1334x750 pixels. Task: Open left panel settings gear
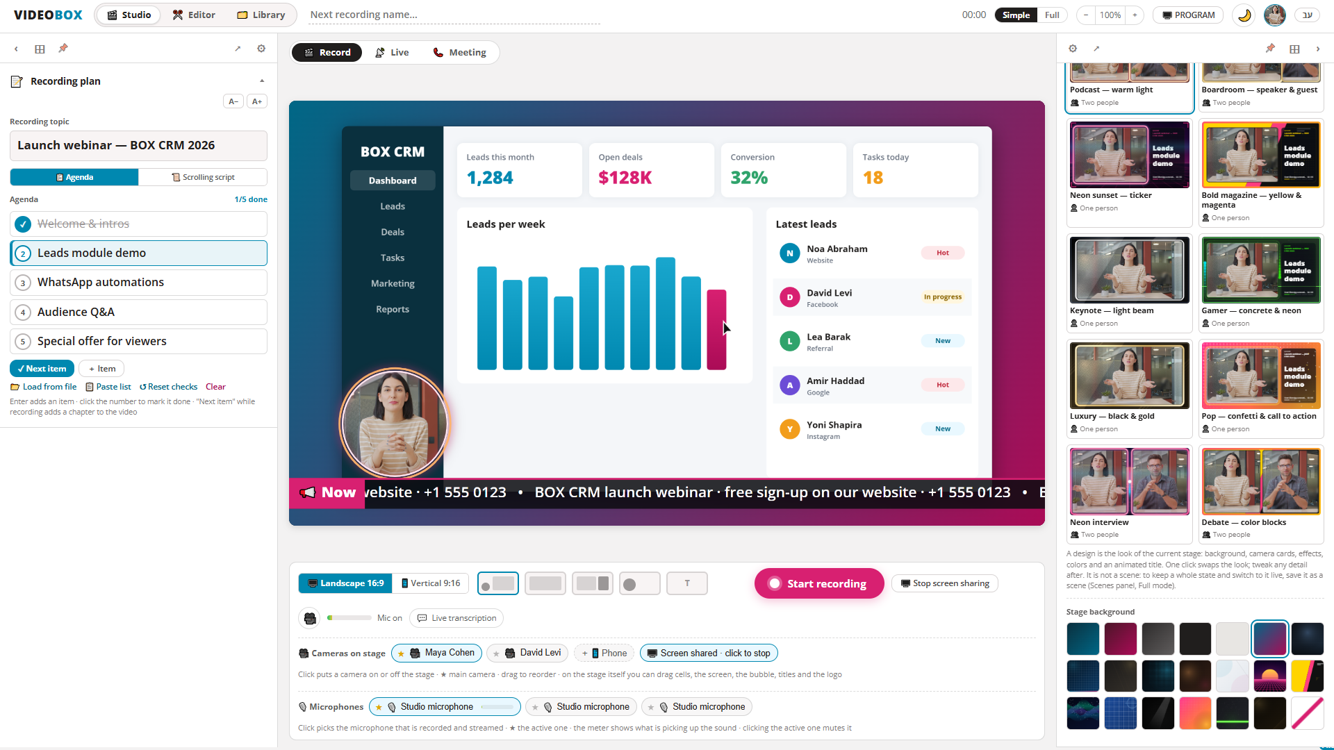click(x=261, y=49)
